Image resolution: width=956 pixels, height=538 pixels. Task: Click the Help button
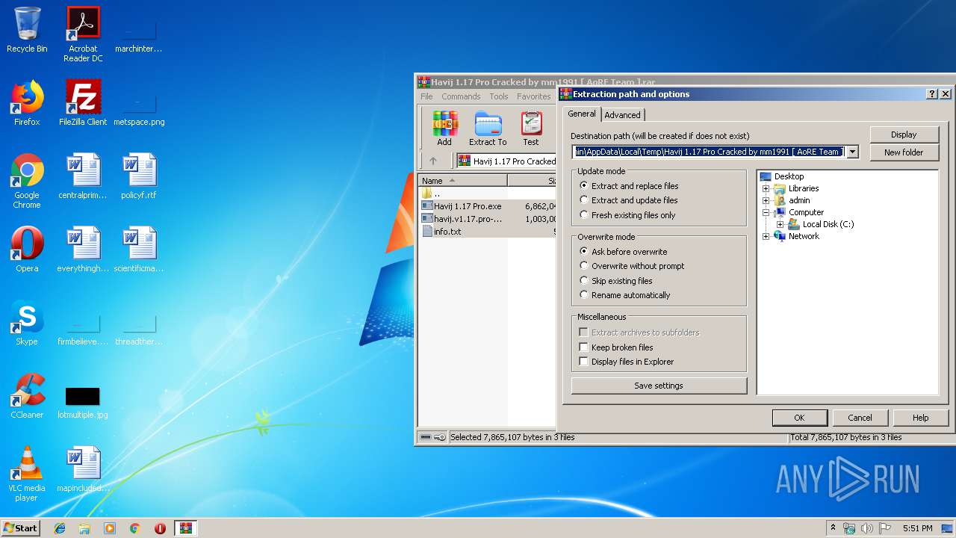point(921,418)
